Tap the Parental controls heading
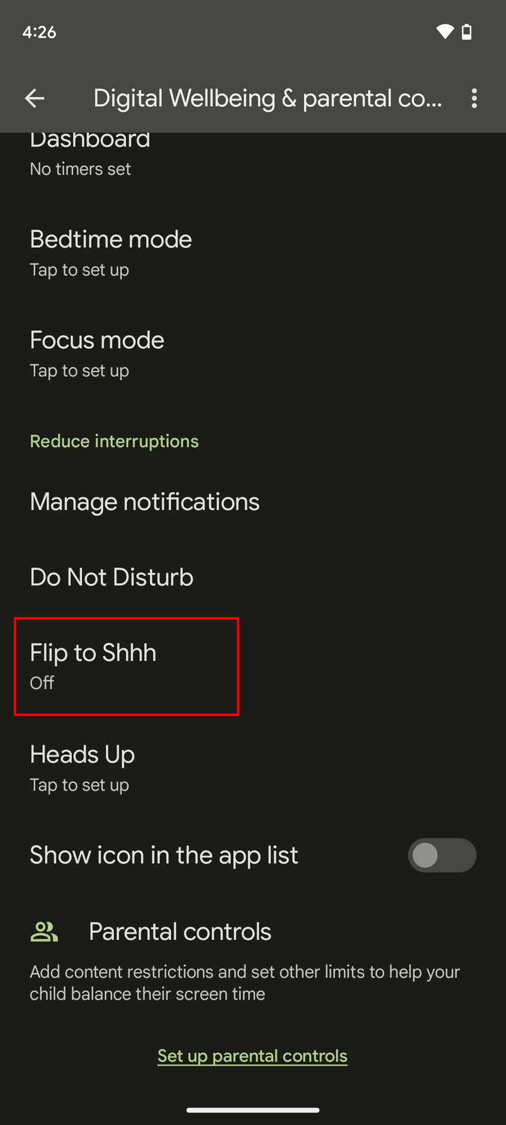506x1125 pixels. click(x=180, y=932)
